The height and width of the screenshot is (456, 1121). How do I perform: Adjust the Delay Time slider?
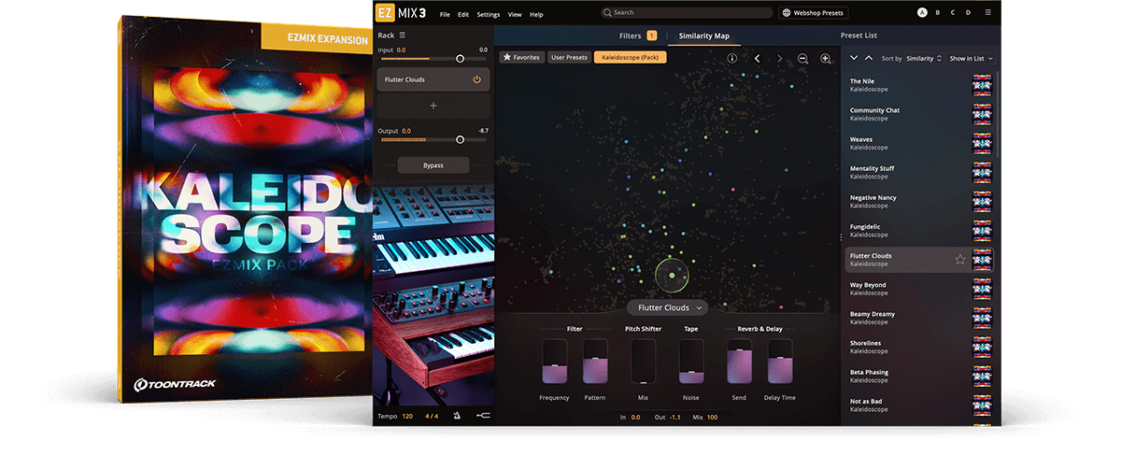pyautogui.click(x=780, y=362)
